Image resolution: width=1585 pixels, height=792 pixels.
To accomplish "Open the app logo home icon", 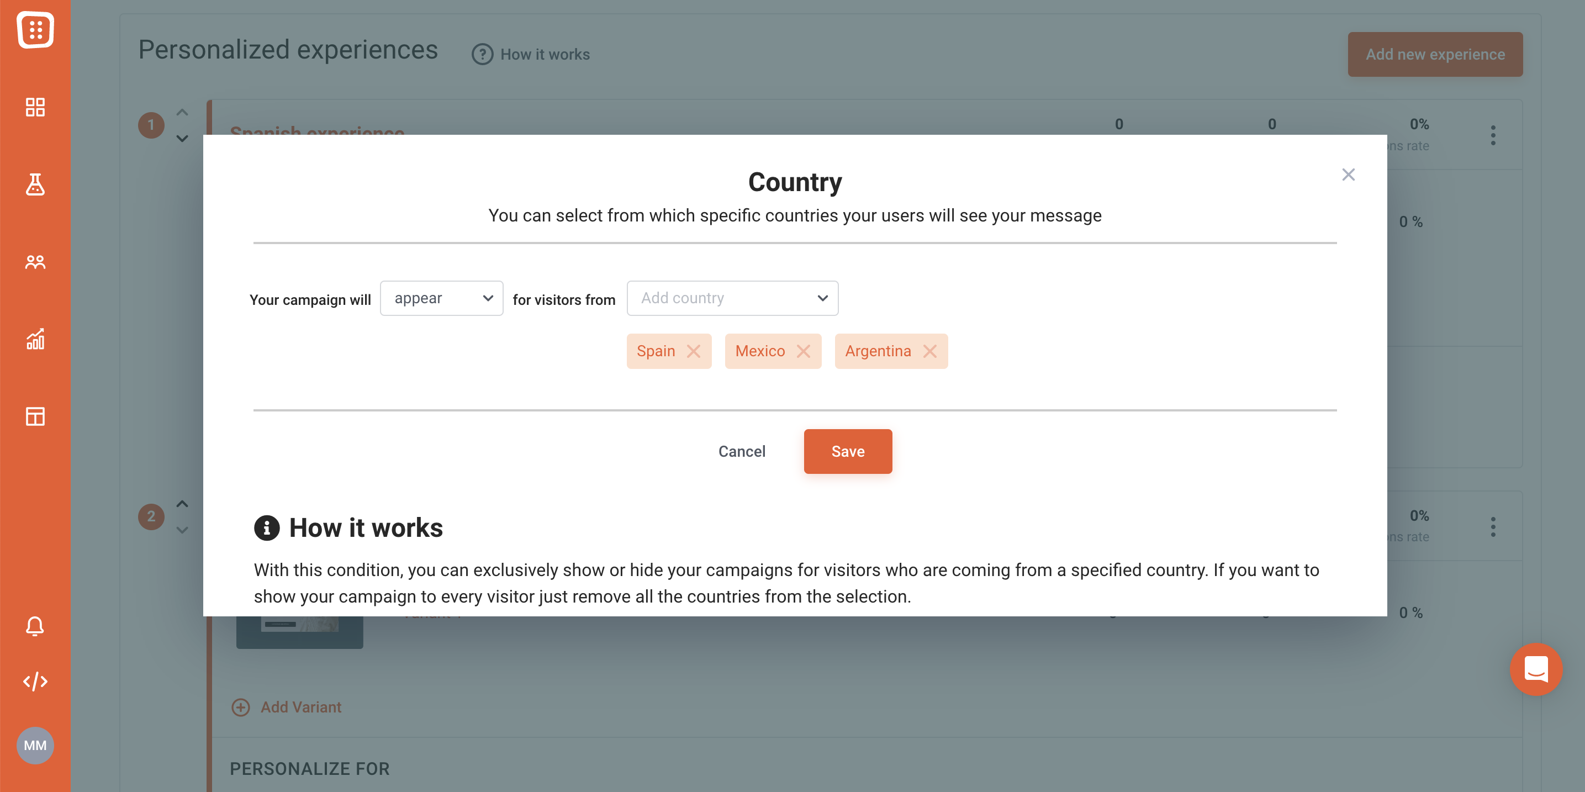I will pyautogui.click(x=35, y=29).
